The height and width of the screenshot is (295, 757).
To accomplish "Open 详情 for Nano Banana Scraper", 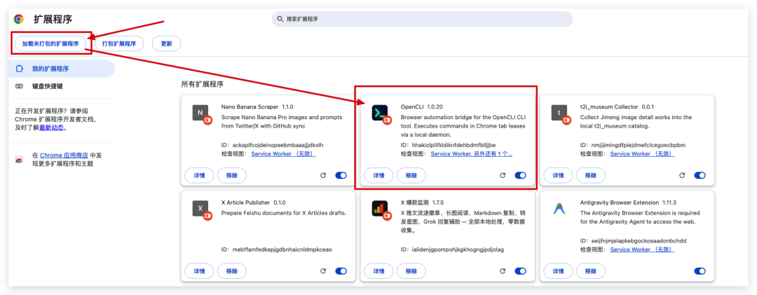I will [199, 176].
